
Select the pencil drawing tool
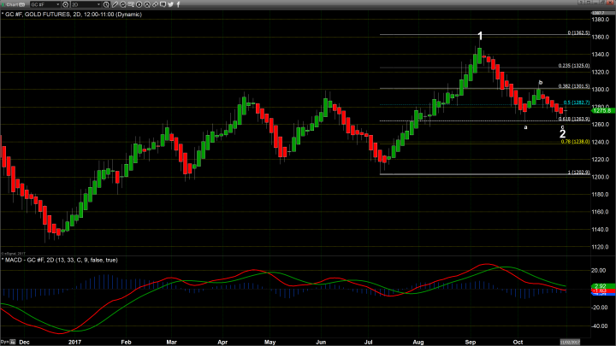pyautogui.click(x=115, y=5)
